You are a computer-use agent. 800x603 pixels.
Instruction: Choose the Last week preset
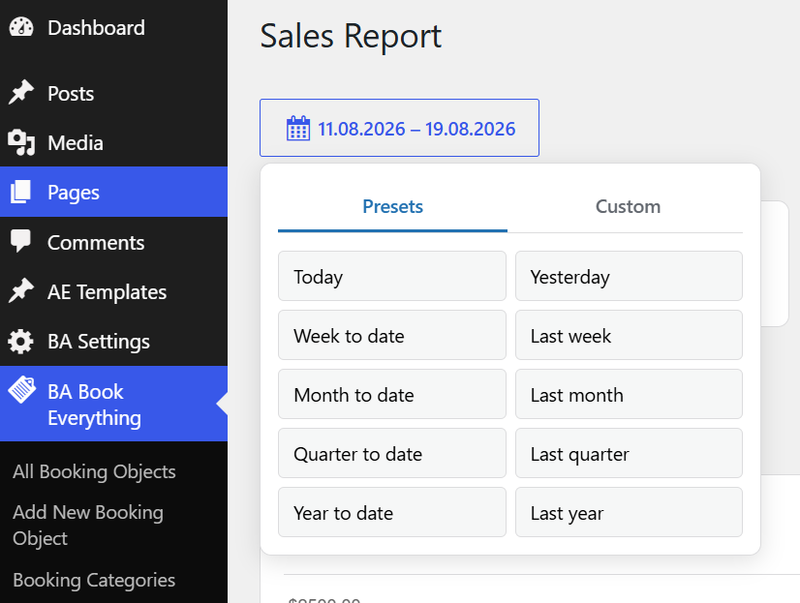tap(630, 335)
